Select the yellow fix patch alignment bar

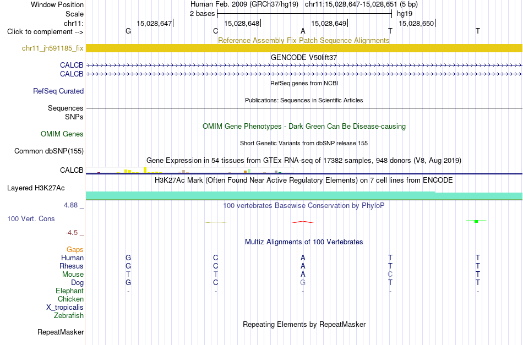click(304, 48)
